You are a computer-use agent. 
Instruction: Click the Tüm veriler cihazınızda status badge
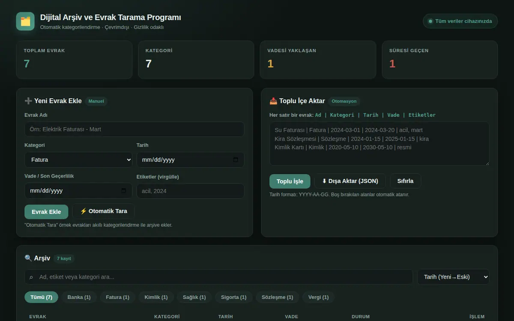coord(460,21)
